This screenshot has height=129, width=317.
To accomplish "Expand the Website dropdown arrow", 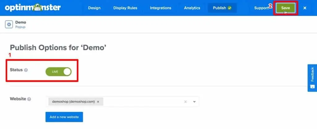I will click(194, 102).
